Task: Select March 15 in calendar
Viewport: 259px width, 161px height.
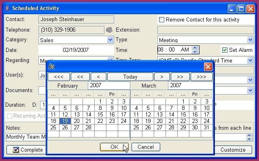Action: pyautogui.click(x=183, y=114)
